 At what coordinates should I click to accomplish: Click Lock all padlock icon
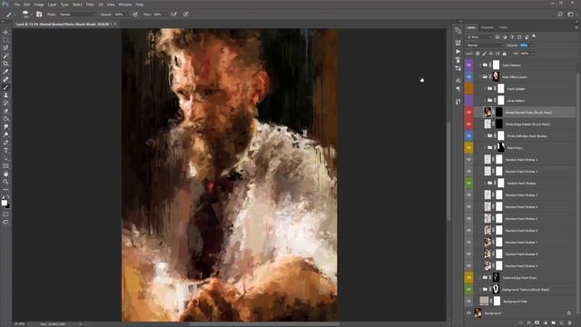[504, 54]
